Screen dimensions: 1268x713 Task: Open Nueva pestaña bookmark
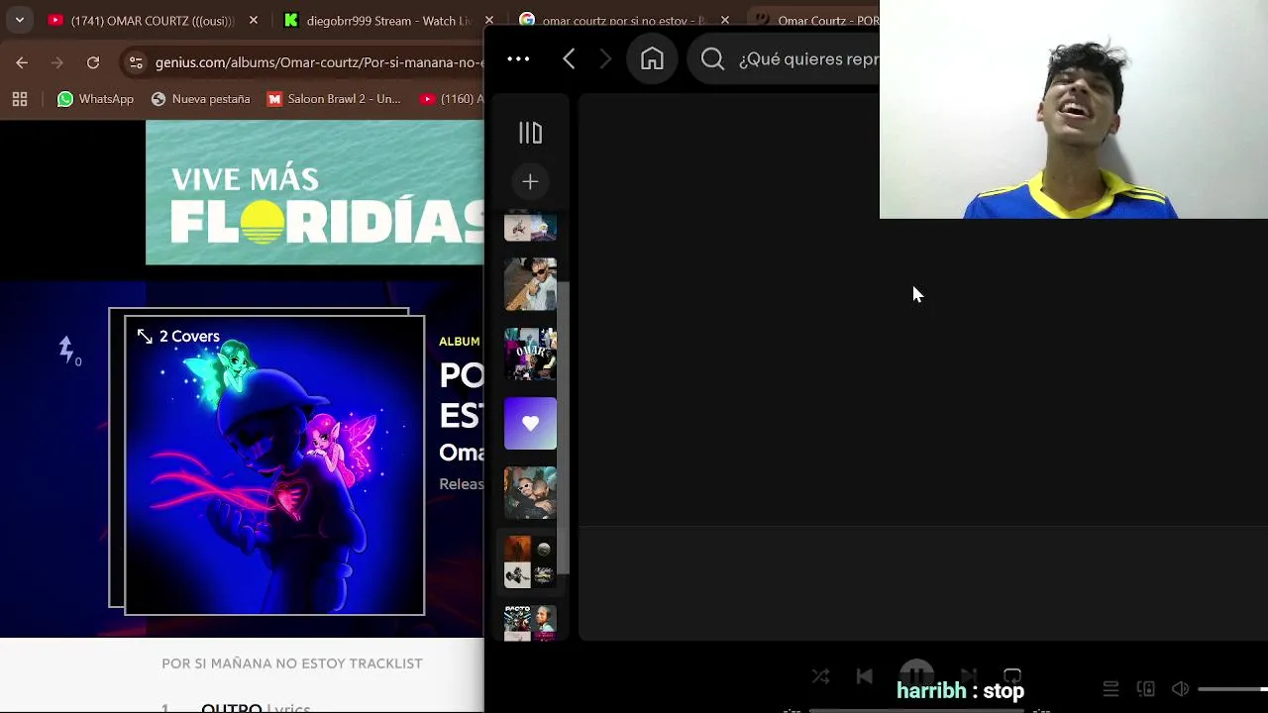[x=200, y=99]
